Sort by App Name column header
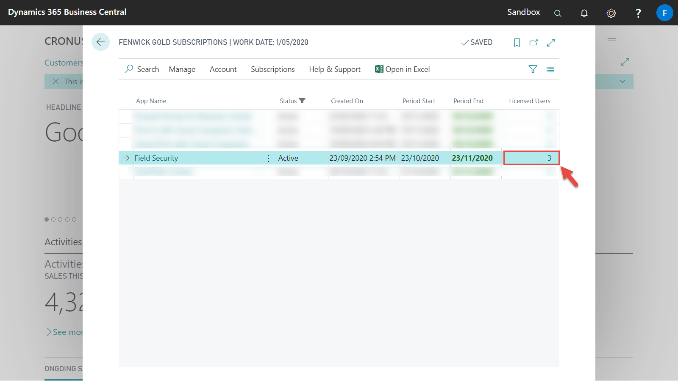Screen dimensions: 678x381 [151, 101]
